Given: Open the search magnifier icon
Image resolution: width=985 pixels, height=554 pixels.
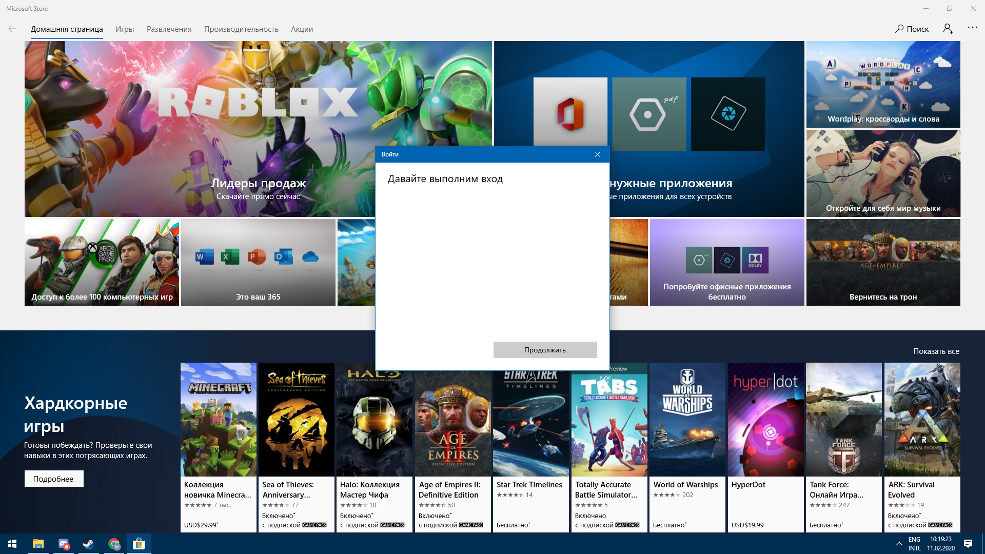Looking at the screenshot, I should click(899, 29).
